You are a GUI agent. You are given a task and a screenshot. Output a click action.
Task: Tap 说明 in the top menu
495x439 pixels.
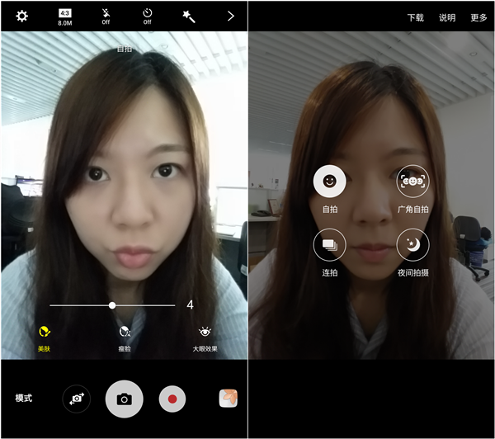(x=447, y=17)
